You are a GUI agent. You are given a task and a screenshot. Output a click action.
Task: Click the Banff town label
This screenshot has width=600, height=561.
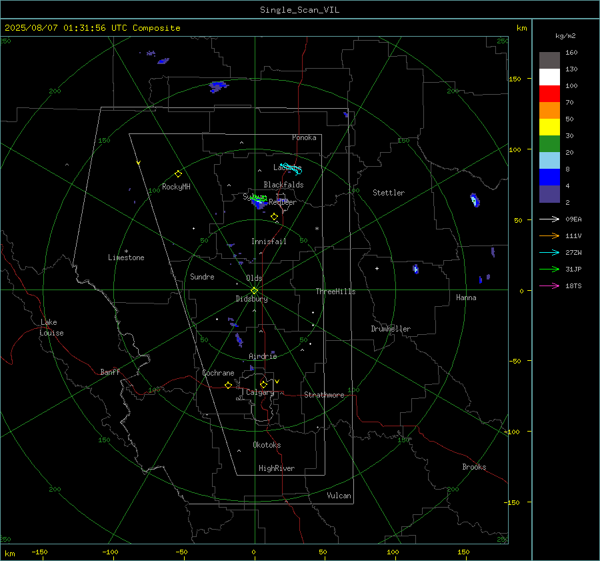pyautogui.click(x=110, y=372)
